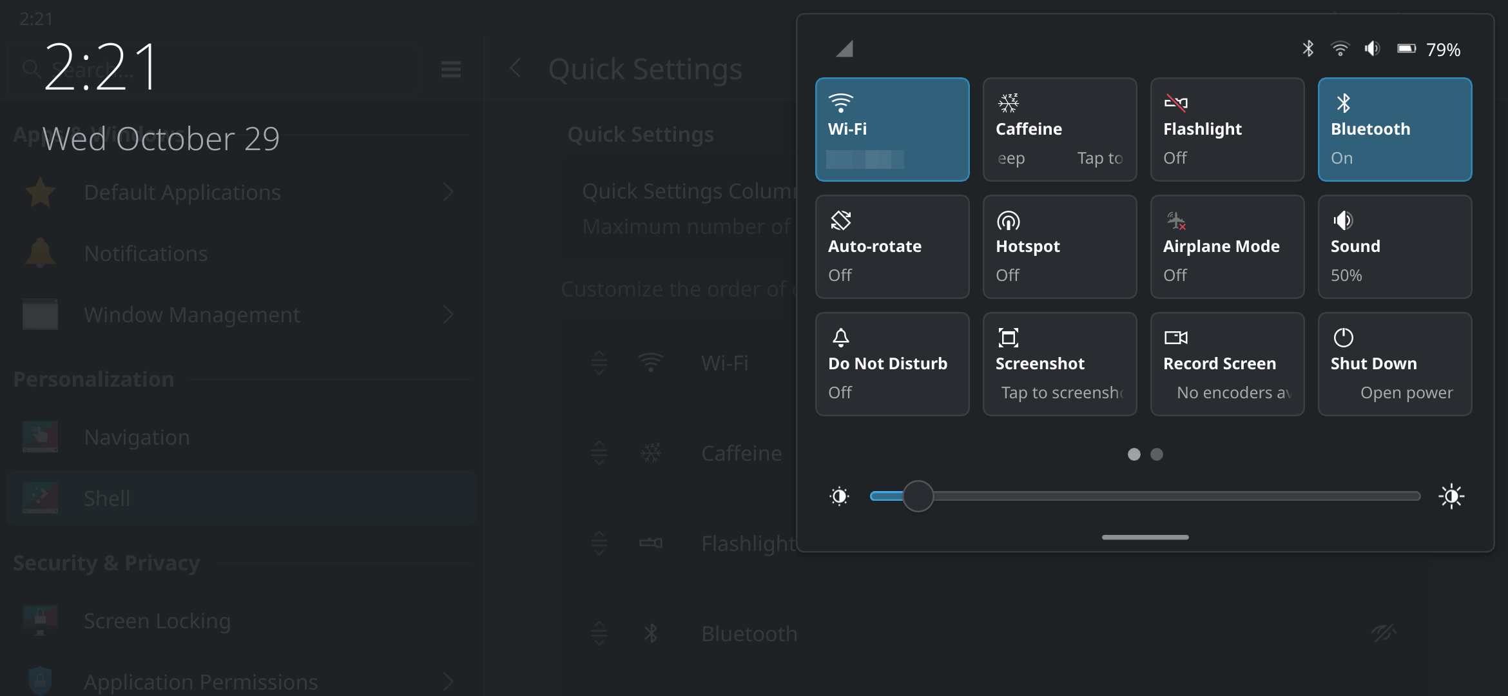Toggle Caffeine mode off
This screenshot has height=696, width=1508.
[1059, 129]
